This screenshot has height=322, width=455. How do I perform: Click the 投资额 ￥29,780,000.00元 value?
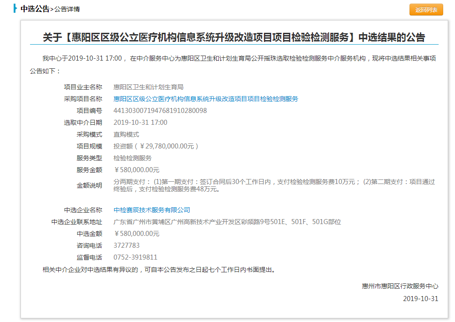point(156,146)
